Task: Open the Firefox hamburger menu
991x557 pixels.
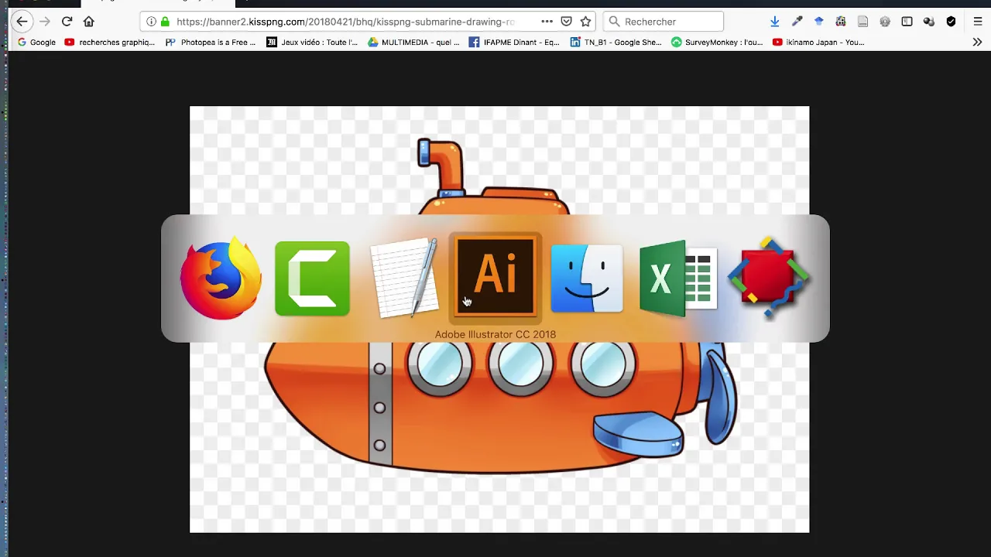Action: pyautogui.click(x=978, y=22)
